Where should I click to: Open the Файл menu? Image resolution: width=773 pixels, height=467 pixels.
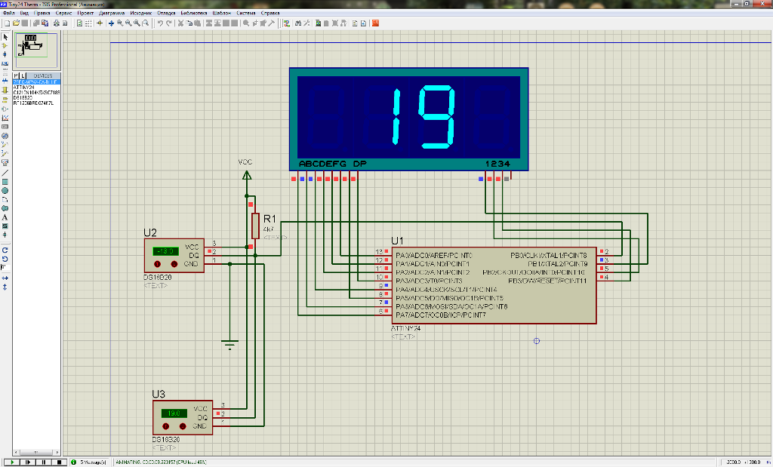click(x=8, y=13)
